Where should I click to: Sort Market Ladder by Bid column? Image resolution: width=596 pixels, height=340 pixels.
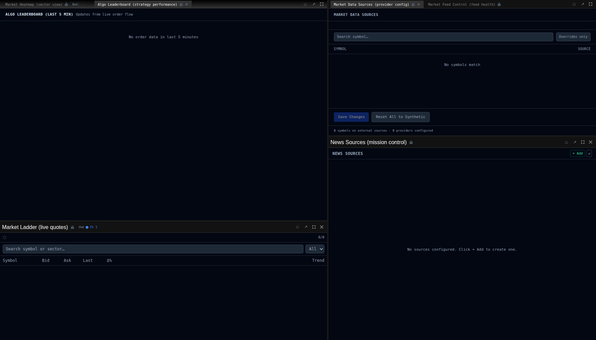46,260
